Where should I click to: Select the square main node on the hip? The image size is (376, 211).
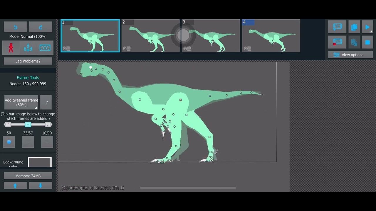[x=180, y=100]
